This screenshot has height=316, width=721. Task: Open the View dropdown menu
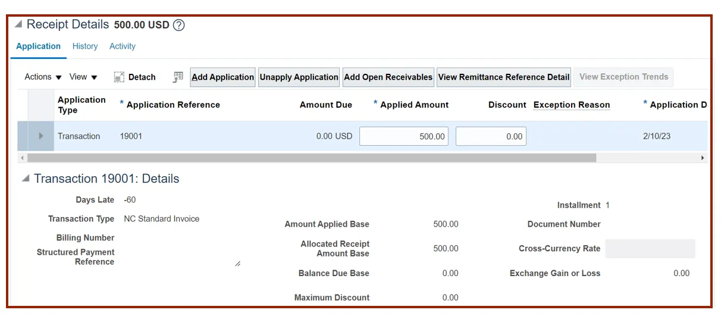[x=83, y=77]
